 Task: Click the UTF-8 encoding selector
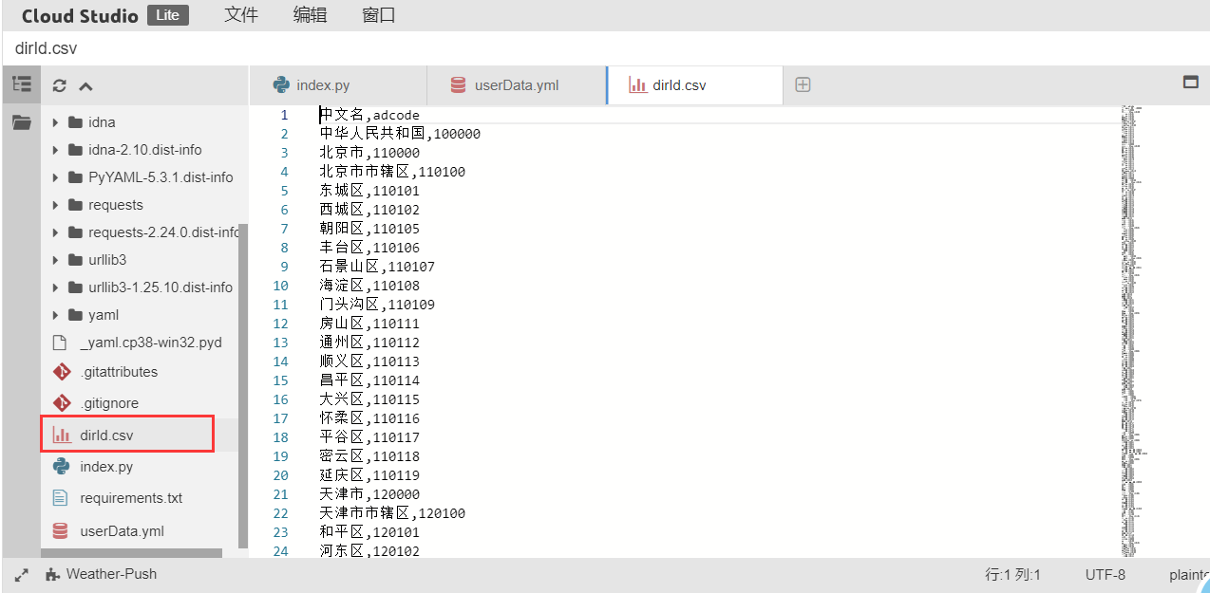(x=1106, y=575)
